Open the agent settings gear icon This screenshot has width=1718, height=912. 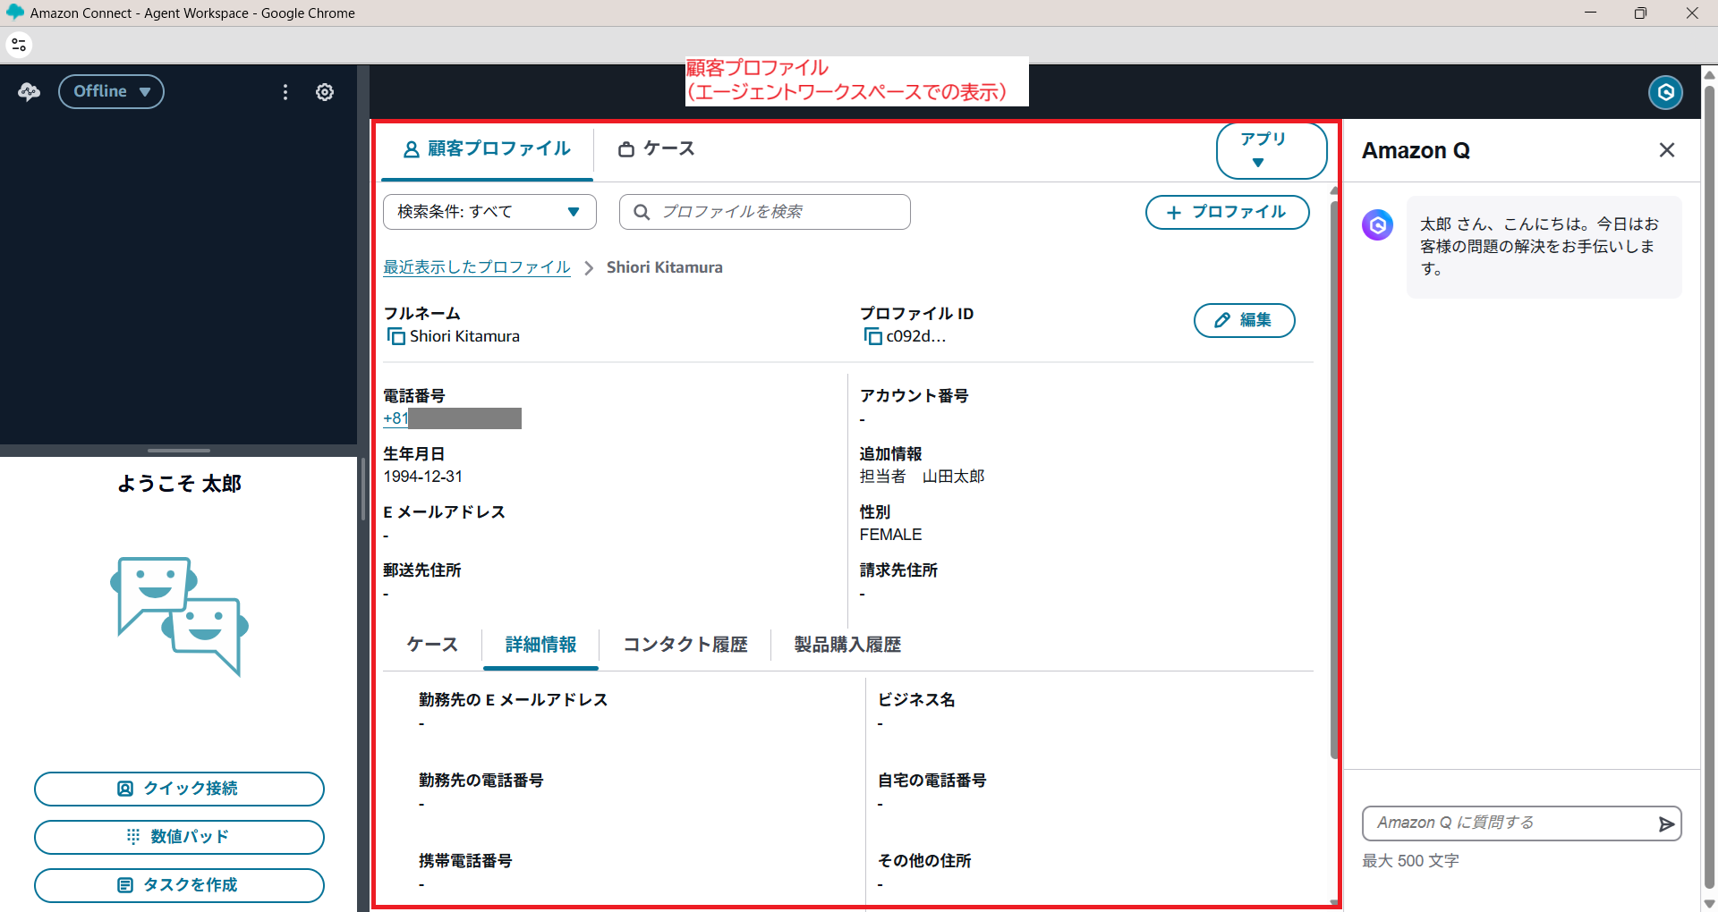click(x=325, y=92)
